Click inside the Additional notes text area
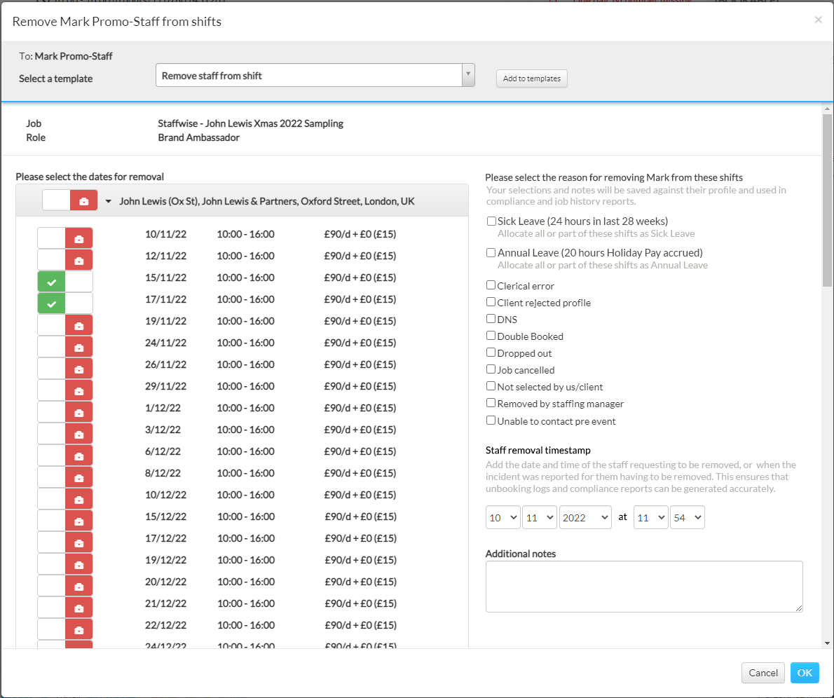 pos(643,587)
